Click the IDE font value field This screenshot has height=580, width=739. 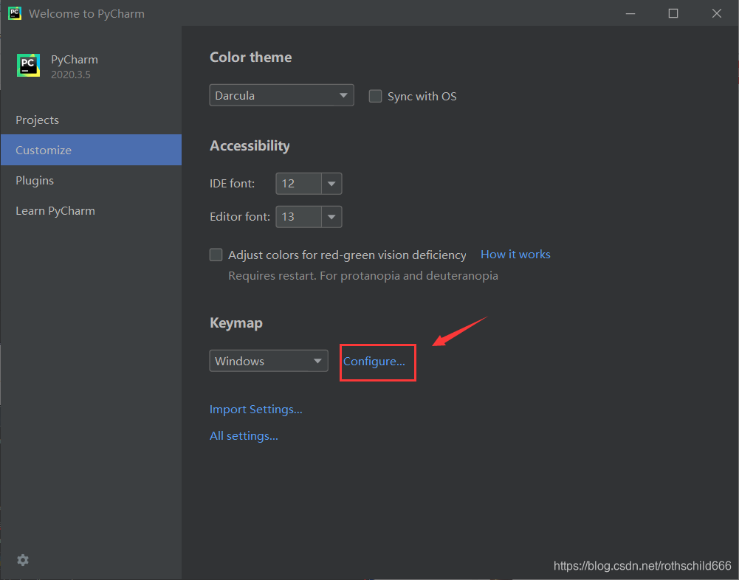(x=298, y=184)
